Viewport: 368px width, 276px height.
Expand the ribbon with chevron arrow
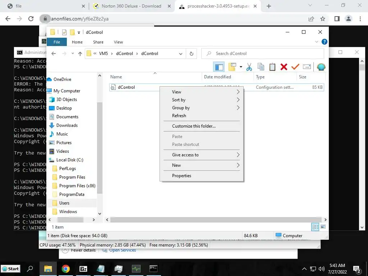coord(316,42)
